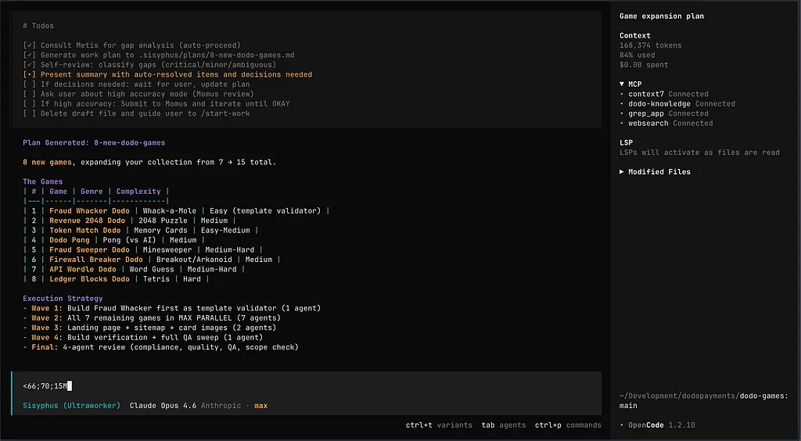801x441 pixels.
Task: Toggle the 'Generate work plan' todo checkbox
Action: (29, 56)
